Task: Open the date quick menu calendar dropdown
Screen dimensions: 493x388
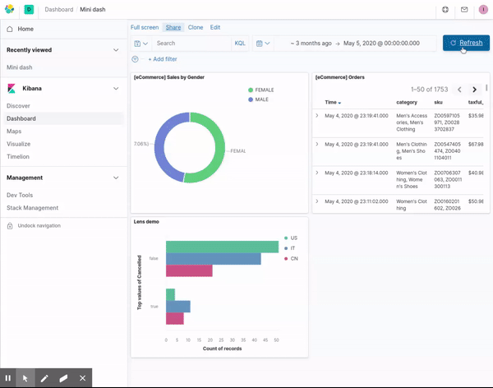Action: 263,44
